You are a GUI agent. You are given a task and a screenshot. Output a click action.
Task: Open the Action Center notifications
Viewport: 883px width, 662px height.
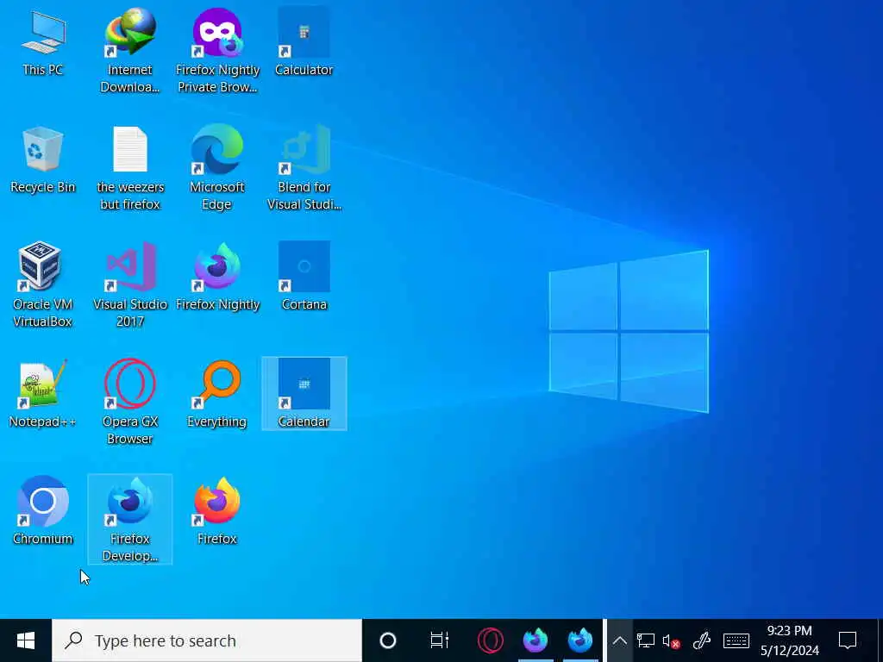pos(848,640)
